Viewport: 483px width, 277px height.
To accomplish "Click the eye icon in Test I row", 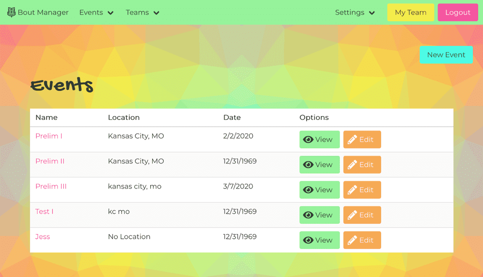I will [308, 215].
